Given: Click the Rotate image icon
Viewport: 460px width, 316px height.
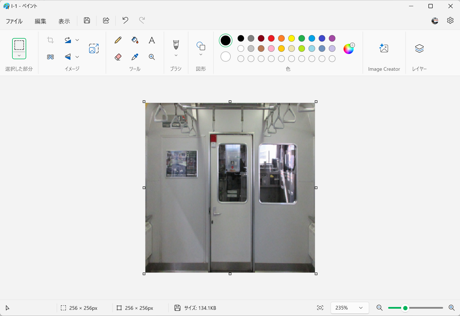Looking at the screenshot, I should 68,40.
